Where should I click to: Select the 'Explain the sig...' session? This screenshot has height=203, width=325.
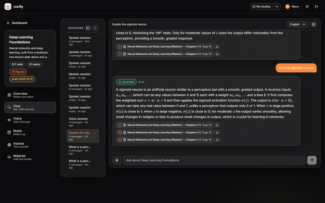click(x=83, y=136)
